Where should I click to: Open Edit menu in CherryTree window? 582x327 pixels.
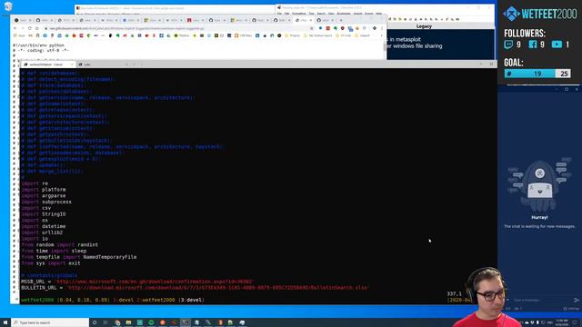coord(287,14)
